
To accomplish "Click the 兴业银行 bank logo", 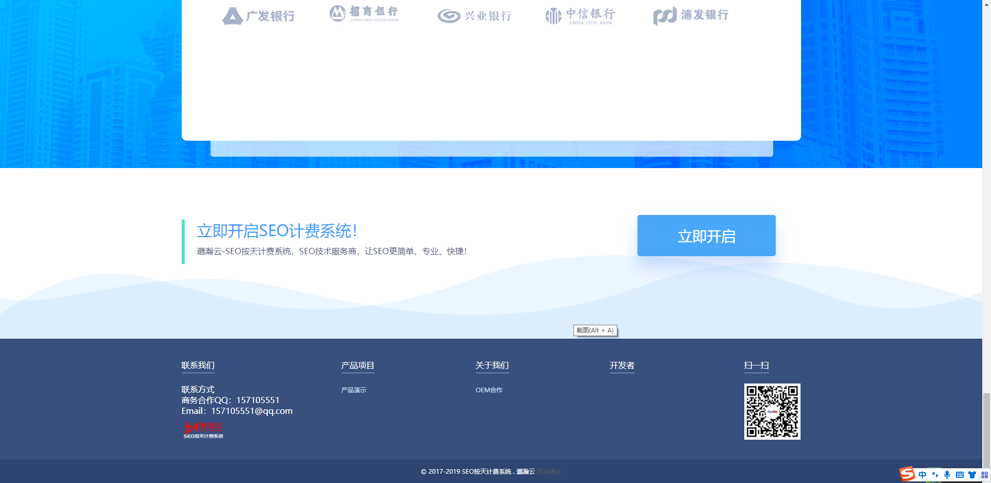I will pos(474,16).
